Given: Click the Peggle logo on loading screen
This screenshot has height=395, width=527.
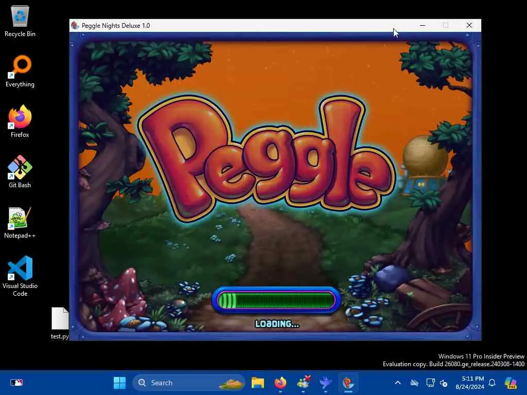Looking at the screenshot, I should 267,158.
